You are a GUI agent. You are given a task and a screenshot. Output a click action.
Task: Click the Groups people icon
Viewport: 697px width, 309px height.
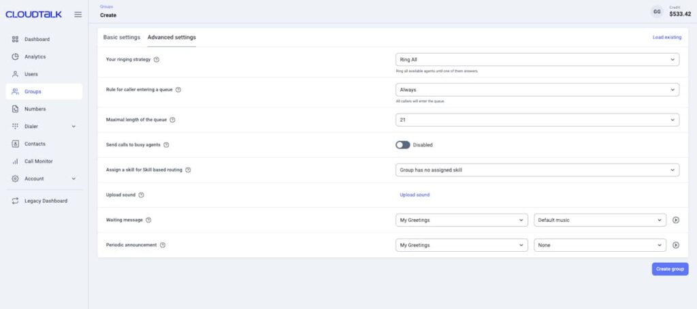(15, 92)
